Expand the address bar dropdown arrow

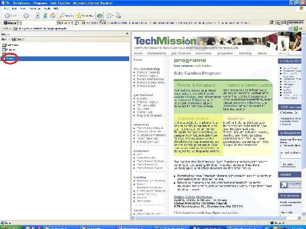tap(290, 28)
